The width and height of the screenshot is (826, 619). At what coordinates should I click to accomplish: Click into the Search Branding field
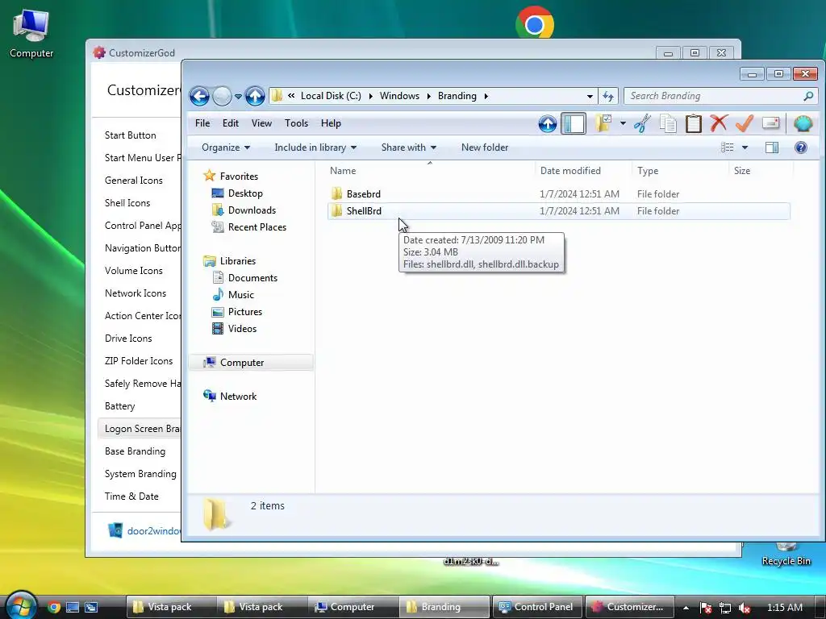[x=714, y=96]
